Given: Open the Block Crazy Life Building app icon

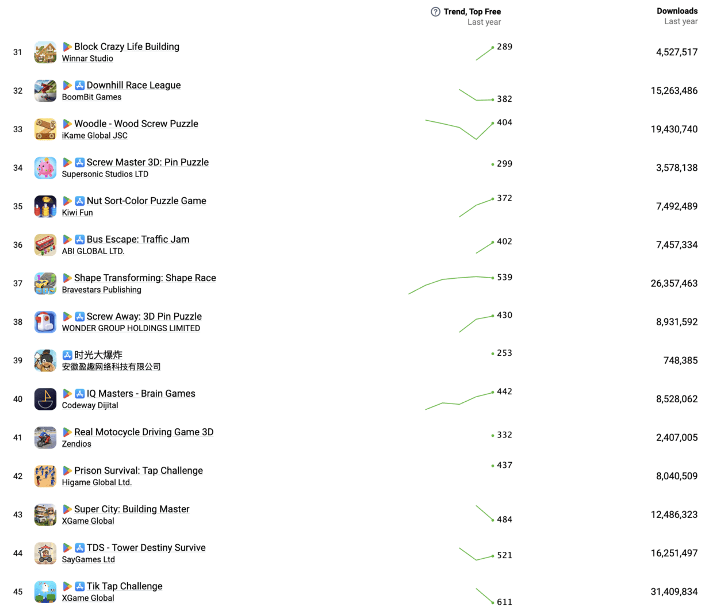Looking at the screenshot, I should pos(45,52).
